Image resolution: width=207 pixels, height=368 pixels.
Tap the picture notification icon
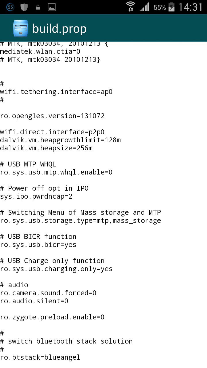pos(52,7)
